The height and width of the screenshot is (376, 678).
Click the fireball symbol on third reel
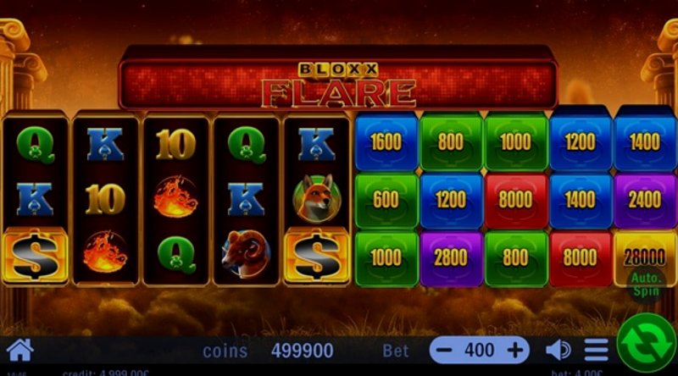pos(175,197)
